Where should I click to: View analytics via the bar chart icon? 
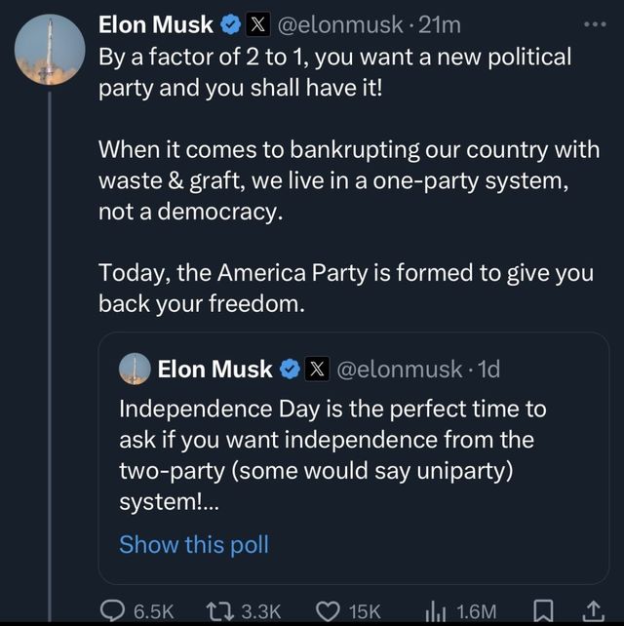click(x=434, y=609)
